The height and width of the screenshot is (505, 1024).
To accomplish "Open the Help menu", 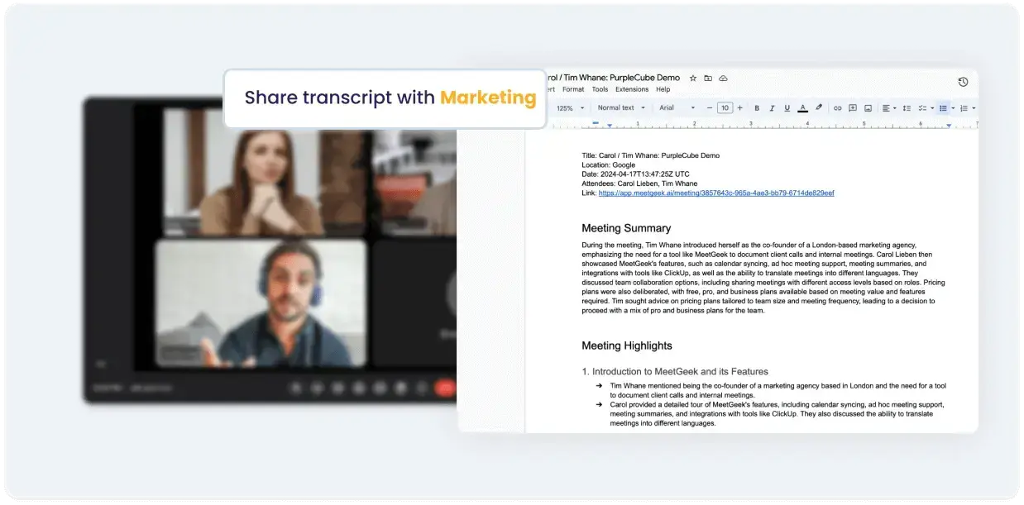I will [x=663, y=89].
